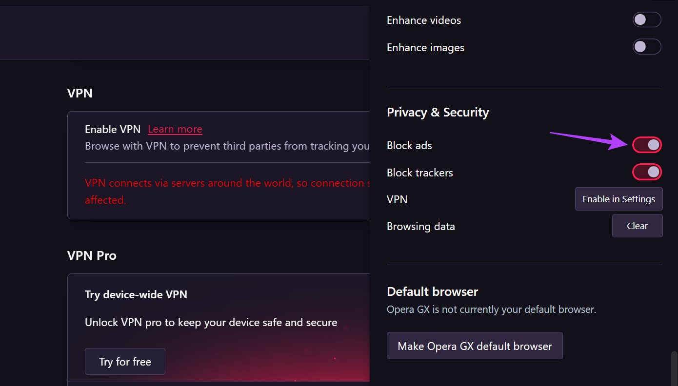This screenshot has height=386, width=678.
Task: Click the side panel scrollbar thumb
Action: point(674,368)
